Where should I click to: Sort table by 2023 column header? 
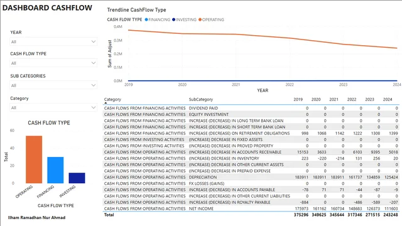[x=370, y=99]
